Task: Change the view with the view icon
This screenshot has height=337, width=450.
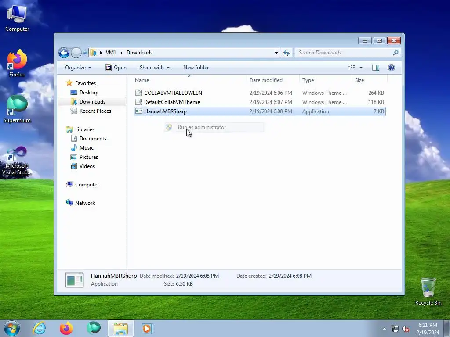Action: coord(351,68)
